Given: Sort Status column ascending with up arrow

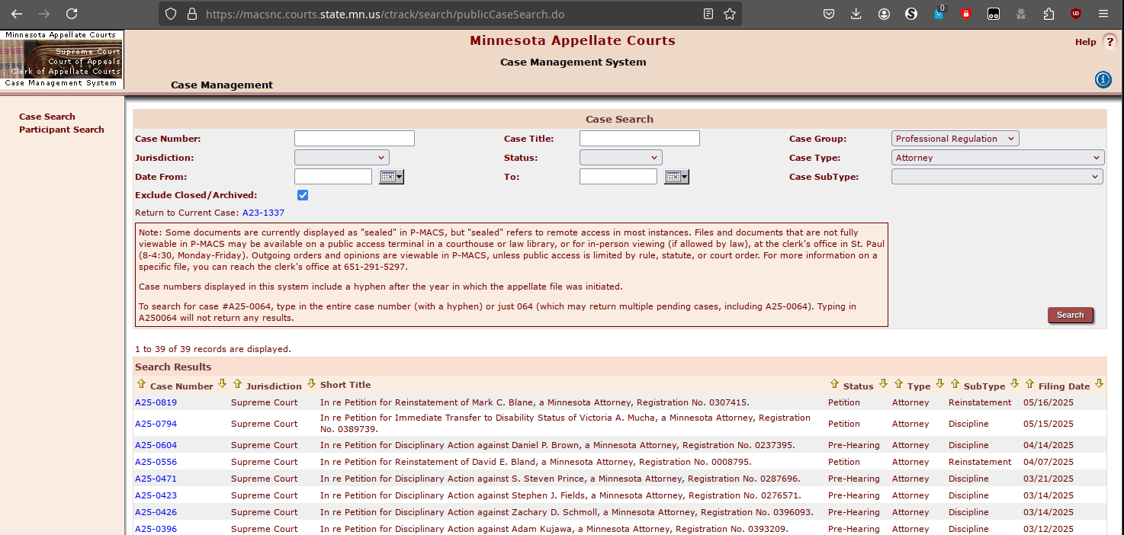Looking at the screenshot, I should [x=834, y=384].
